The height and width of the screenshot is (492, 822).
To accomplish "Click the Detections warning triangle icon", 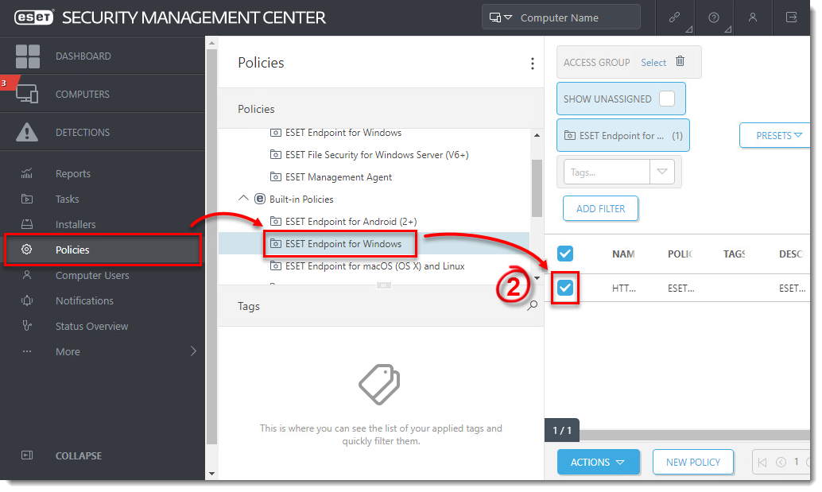I will (x=27, y=132).
